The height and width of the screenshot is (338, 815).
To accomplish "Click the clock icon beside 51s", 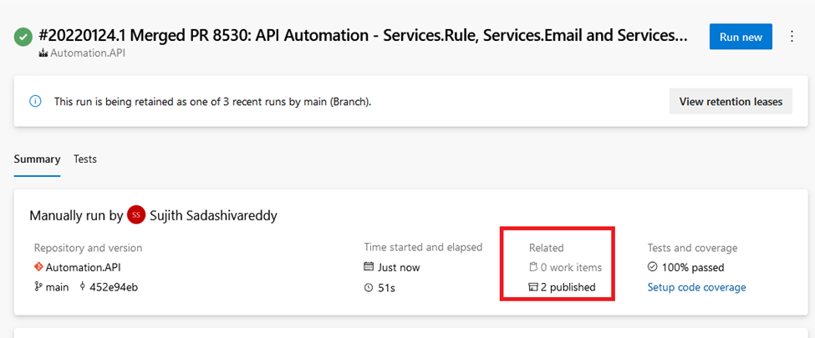I will [x=369, y=287].
